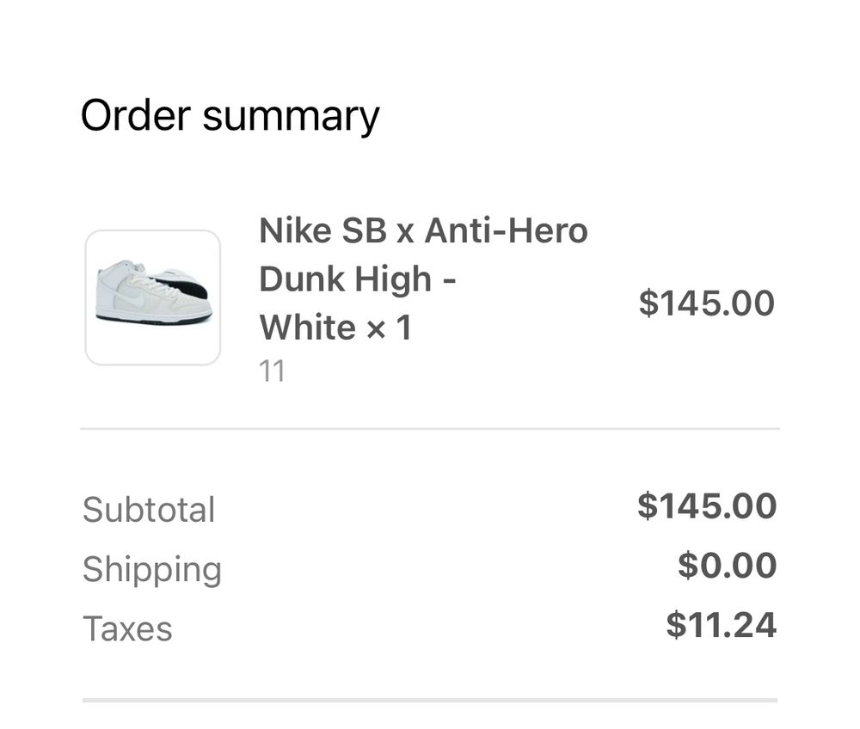This screenshot has height=729, width=860.
Task: Click the Taxes label
Action: tap(127, 628)
